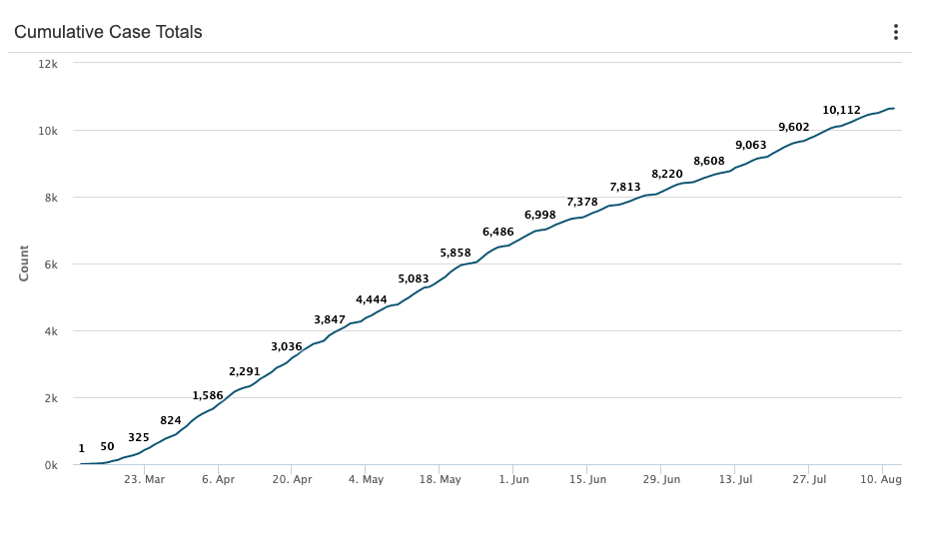Viewport: 926px width, 538px height.
Task: Open the chart options kebab menu
Action: (x=896, y=32)
